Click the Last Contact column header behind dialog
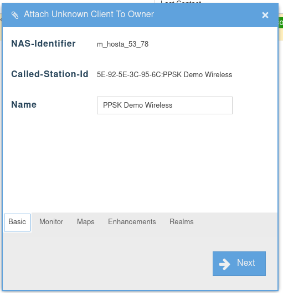The image size is (283, 293). (181, 2)
